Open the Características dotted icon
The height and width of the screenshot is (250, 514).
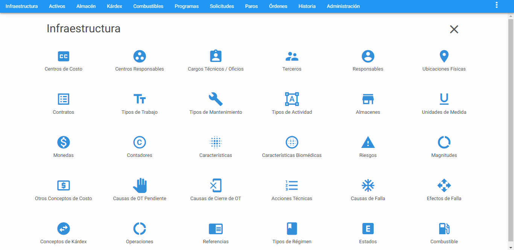(x=216, y=142)
